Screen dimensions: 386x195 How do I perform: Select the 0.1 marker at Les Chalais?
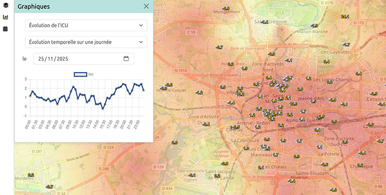click(x=261, y=167)
